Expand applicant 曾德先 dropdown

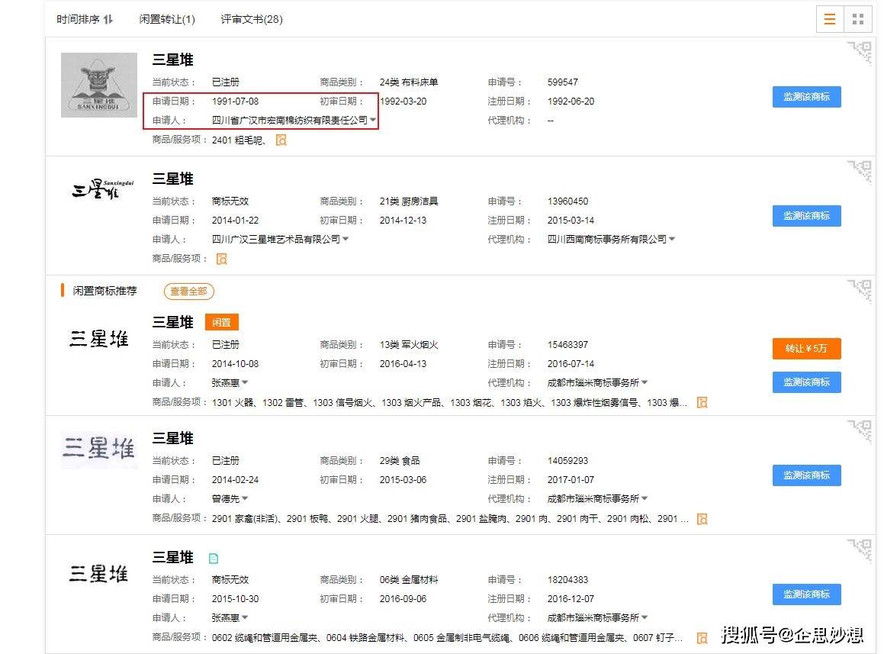tap(246, 498)
